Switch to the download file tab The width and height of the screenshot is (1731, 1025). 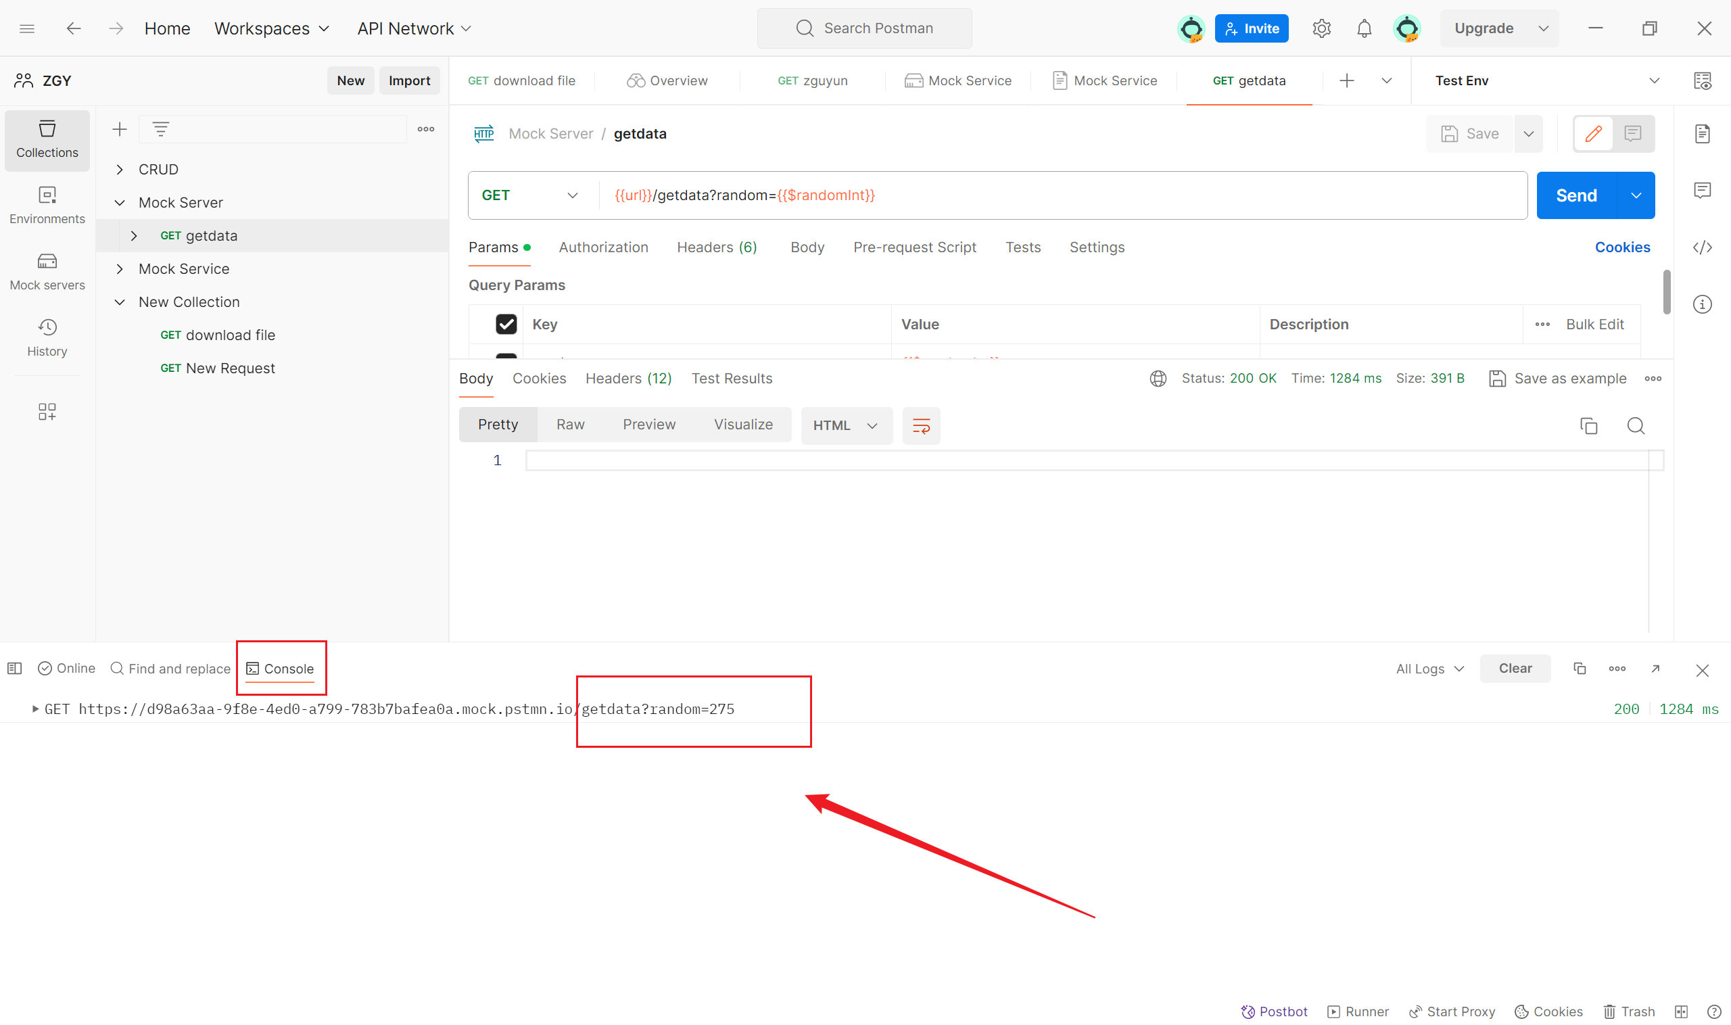[521, 81]
